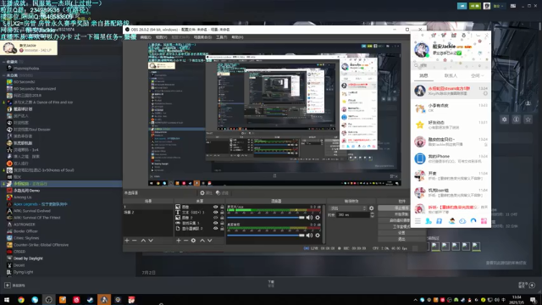Open the QQ cloud icon at bottom

click(x=462, y=221)
